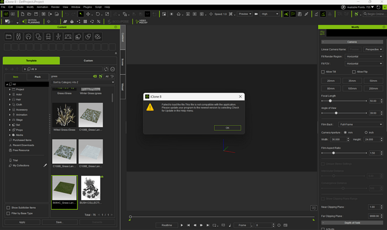This screenshot has height=230, width=387.
Task: Open the Modify panel sliders icon
Action: [322, 33]
